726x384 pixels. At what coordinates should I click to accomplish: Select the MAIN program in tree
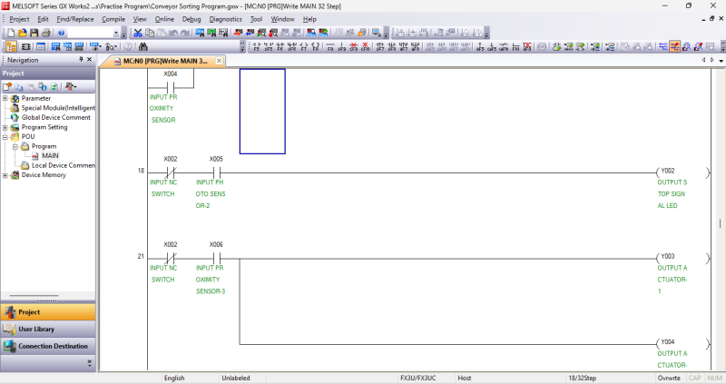click(x=50, y=156)
